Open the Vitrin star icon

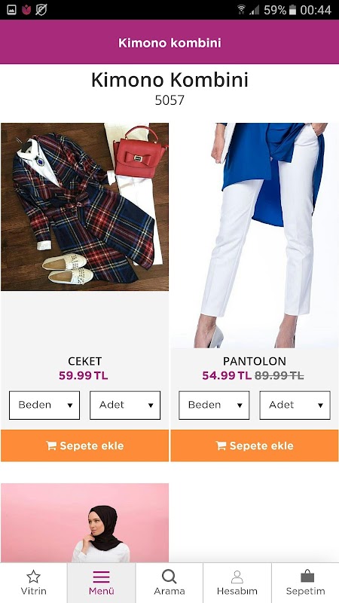33,577
